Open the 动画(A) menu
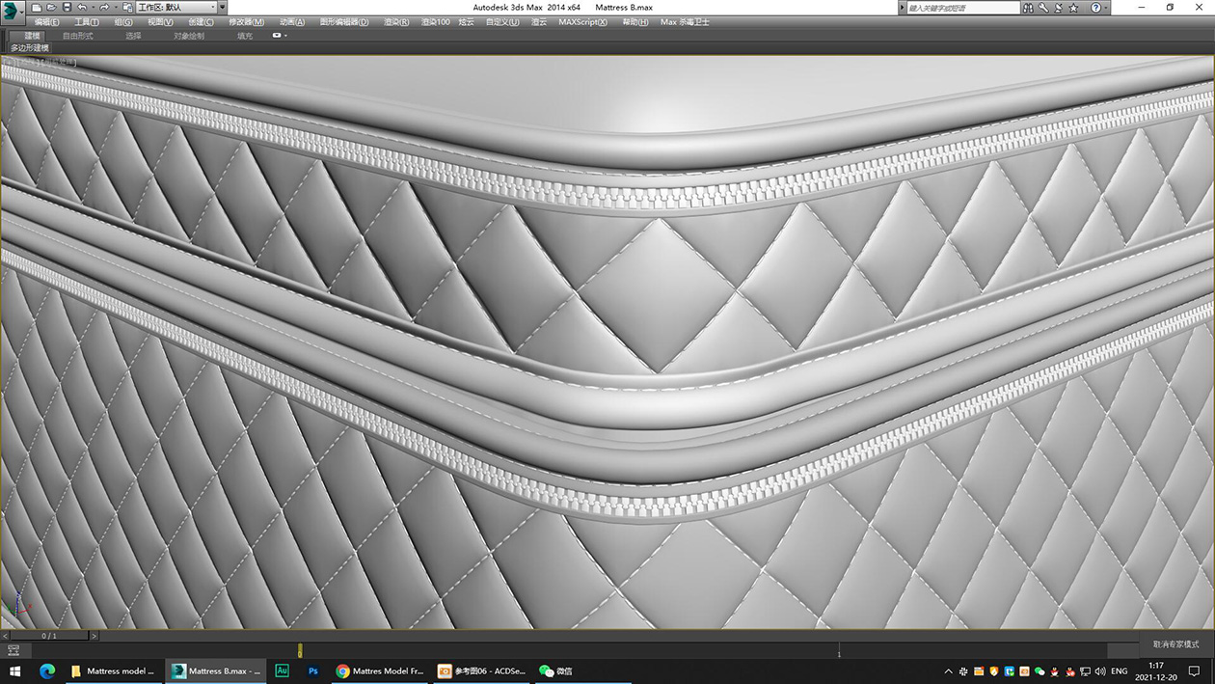 (x=292, y=22)
